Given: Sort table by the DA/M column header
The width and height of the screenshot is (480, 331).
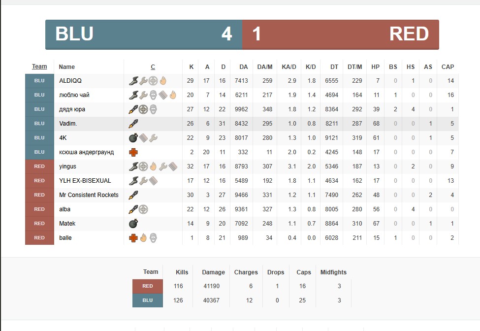Looking at the screenshot, I should click(x=264, y=67).
